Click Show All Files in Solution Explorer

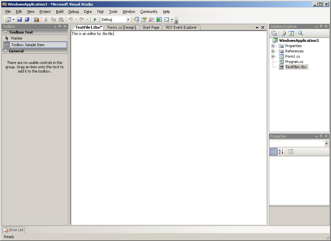coord(283,33)
